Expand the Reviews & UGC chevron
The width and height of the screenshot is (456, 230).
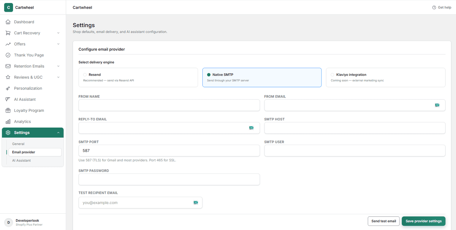58,77
